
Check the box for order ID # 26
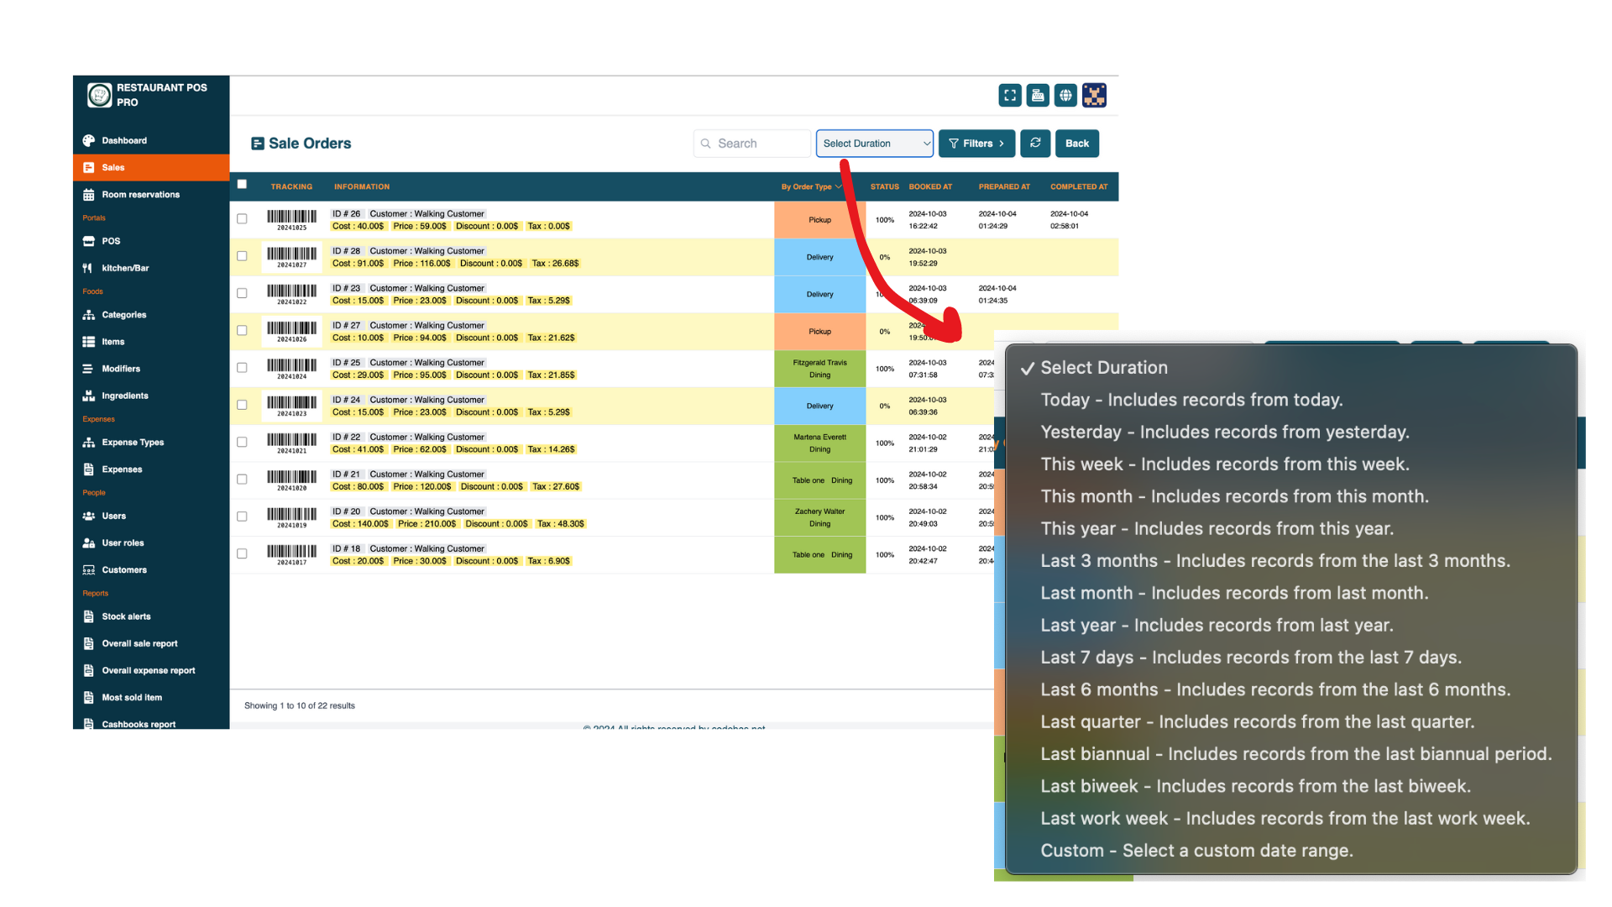pos(242,219)
